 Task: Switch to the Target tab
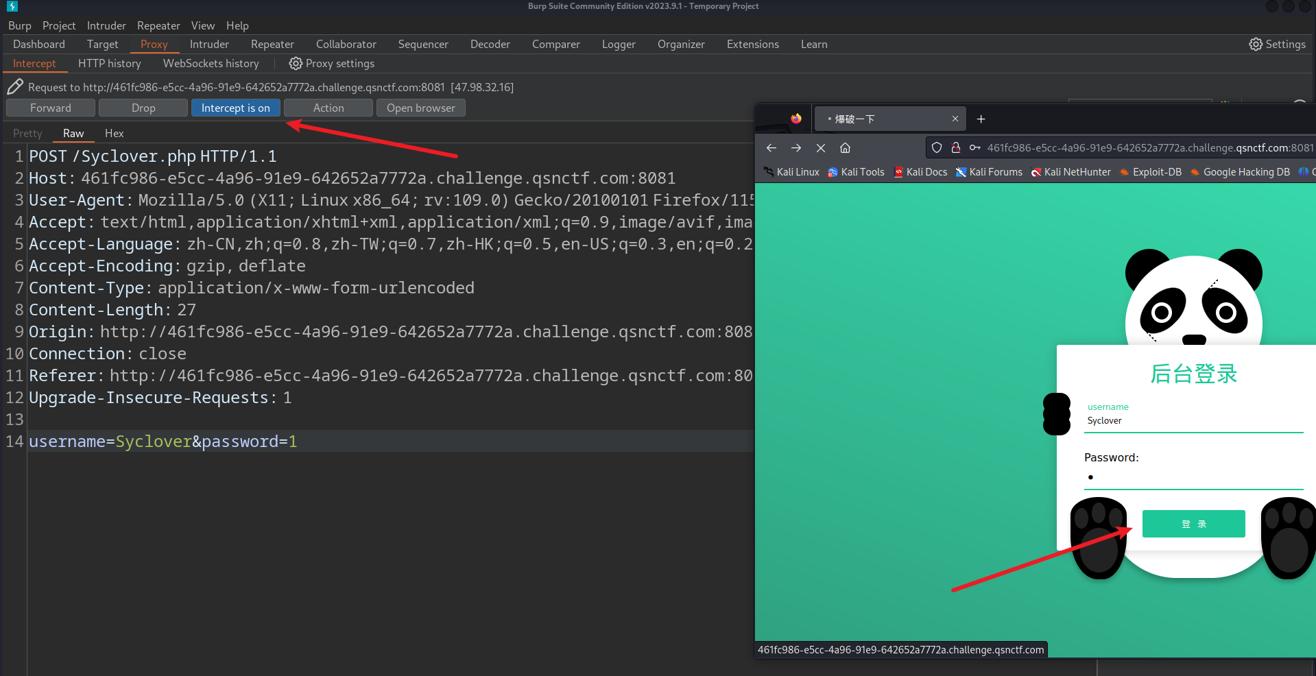(x=102, y=44)
